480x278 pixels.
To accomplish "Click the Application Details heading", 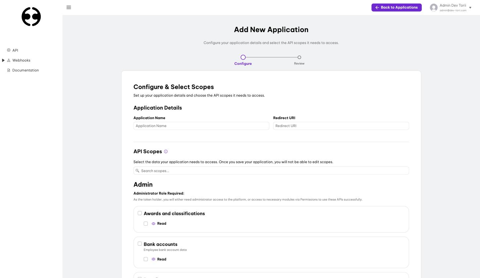I will point(158,108).
